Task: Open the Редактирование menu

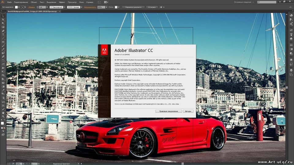Action: click(x=21, y=2)
